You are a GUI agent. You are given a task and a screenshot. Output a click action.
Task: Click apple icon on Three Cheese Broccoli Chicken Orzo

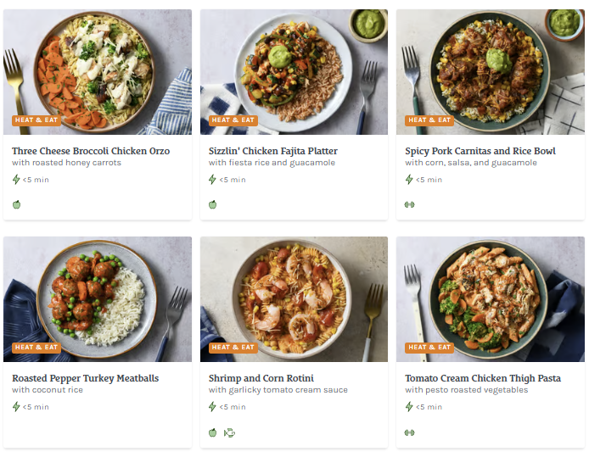pyautogui.click(x=16, y=204)
